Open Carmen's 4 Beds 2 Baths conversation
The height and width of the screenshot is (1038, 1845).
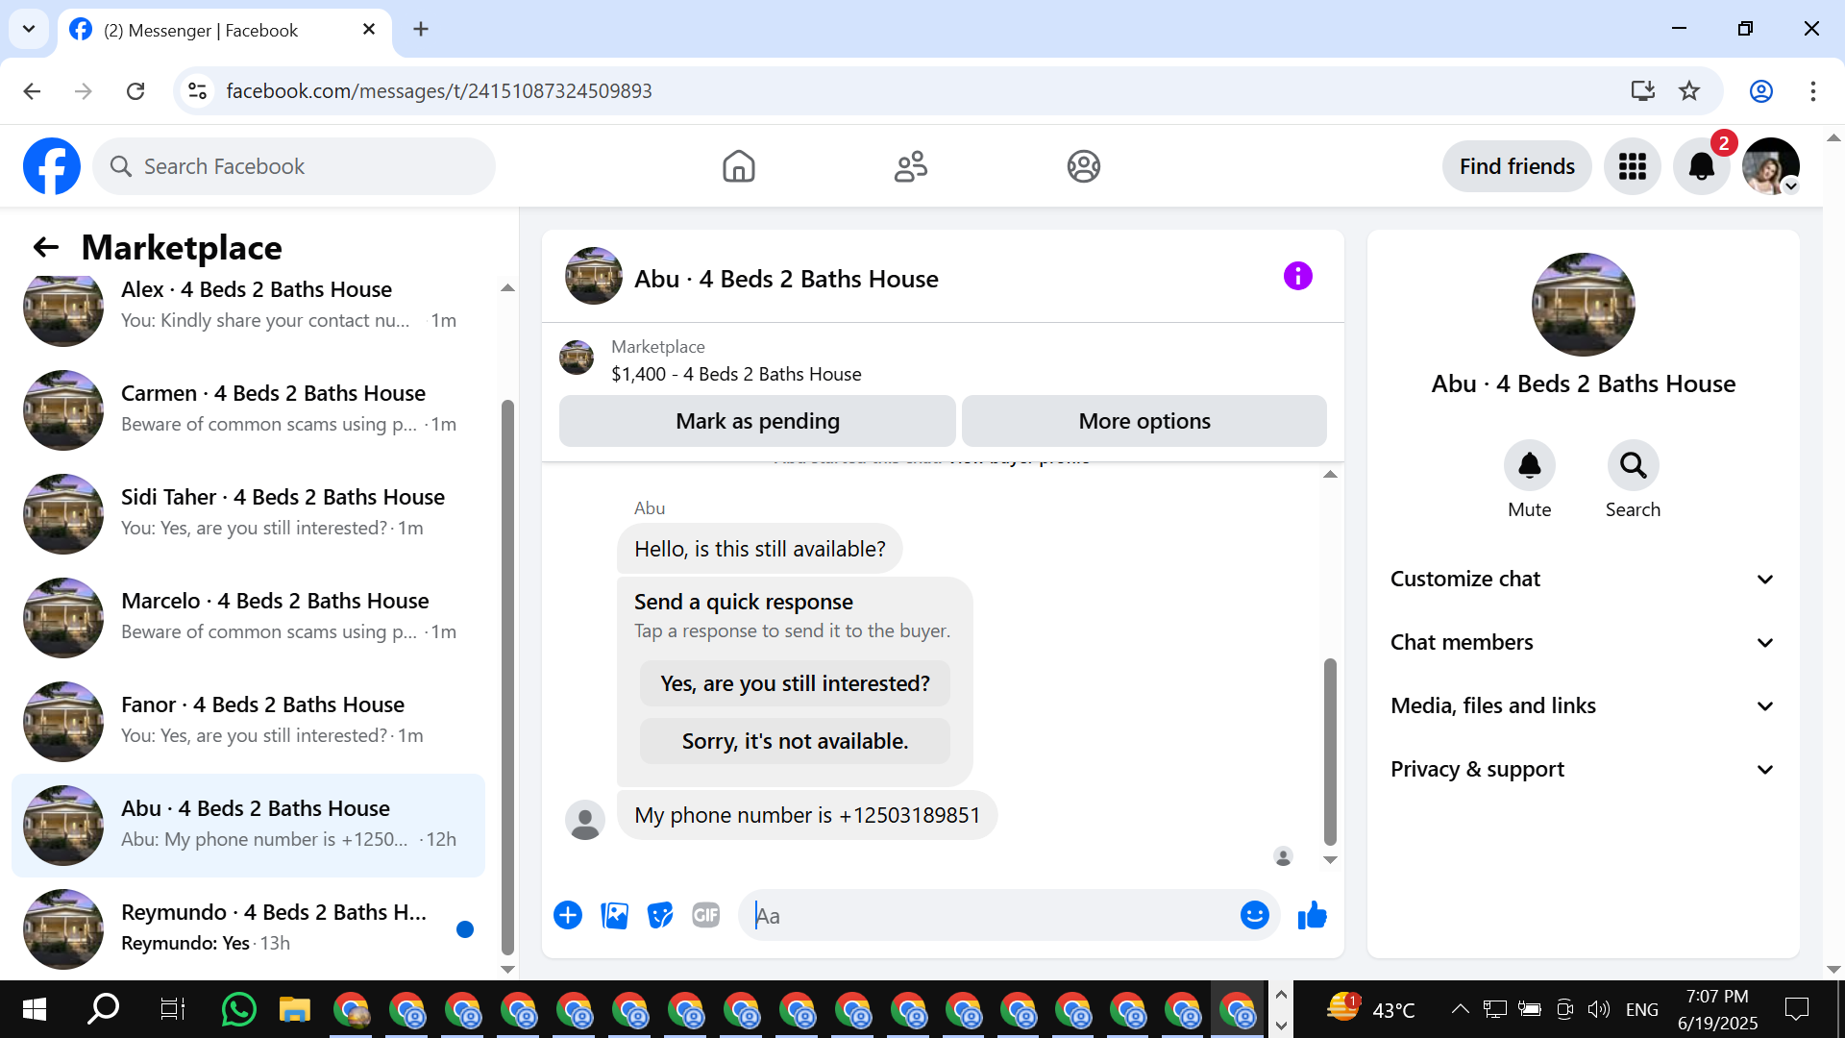(x=248, y=409)
